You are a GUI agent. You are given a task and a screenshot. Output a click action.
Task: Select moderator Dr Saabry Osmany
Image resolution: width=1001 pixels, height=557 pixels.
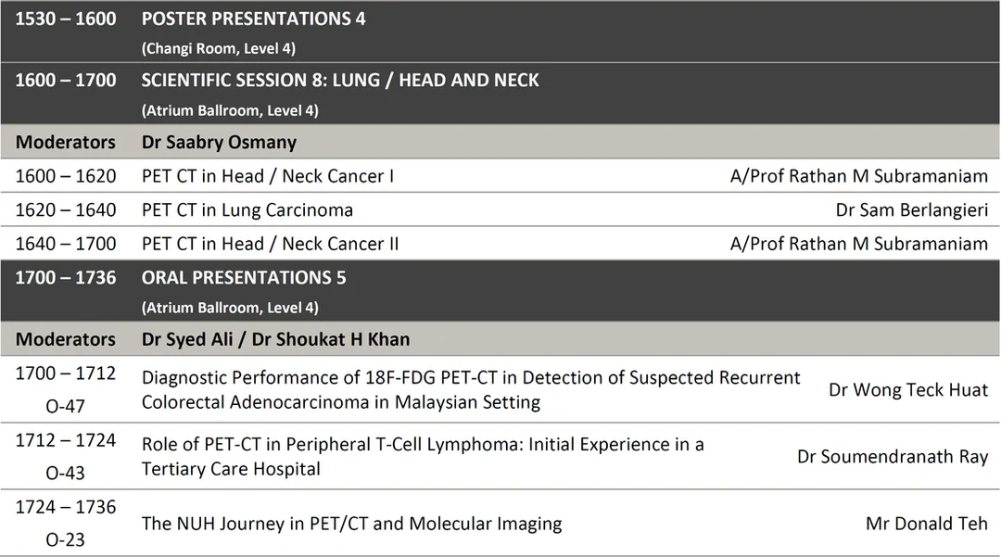219,142
